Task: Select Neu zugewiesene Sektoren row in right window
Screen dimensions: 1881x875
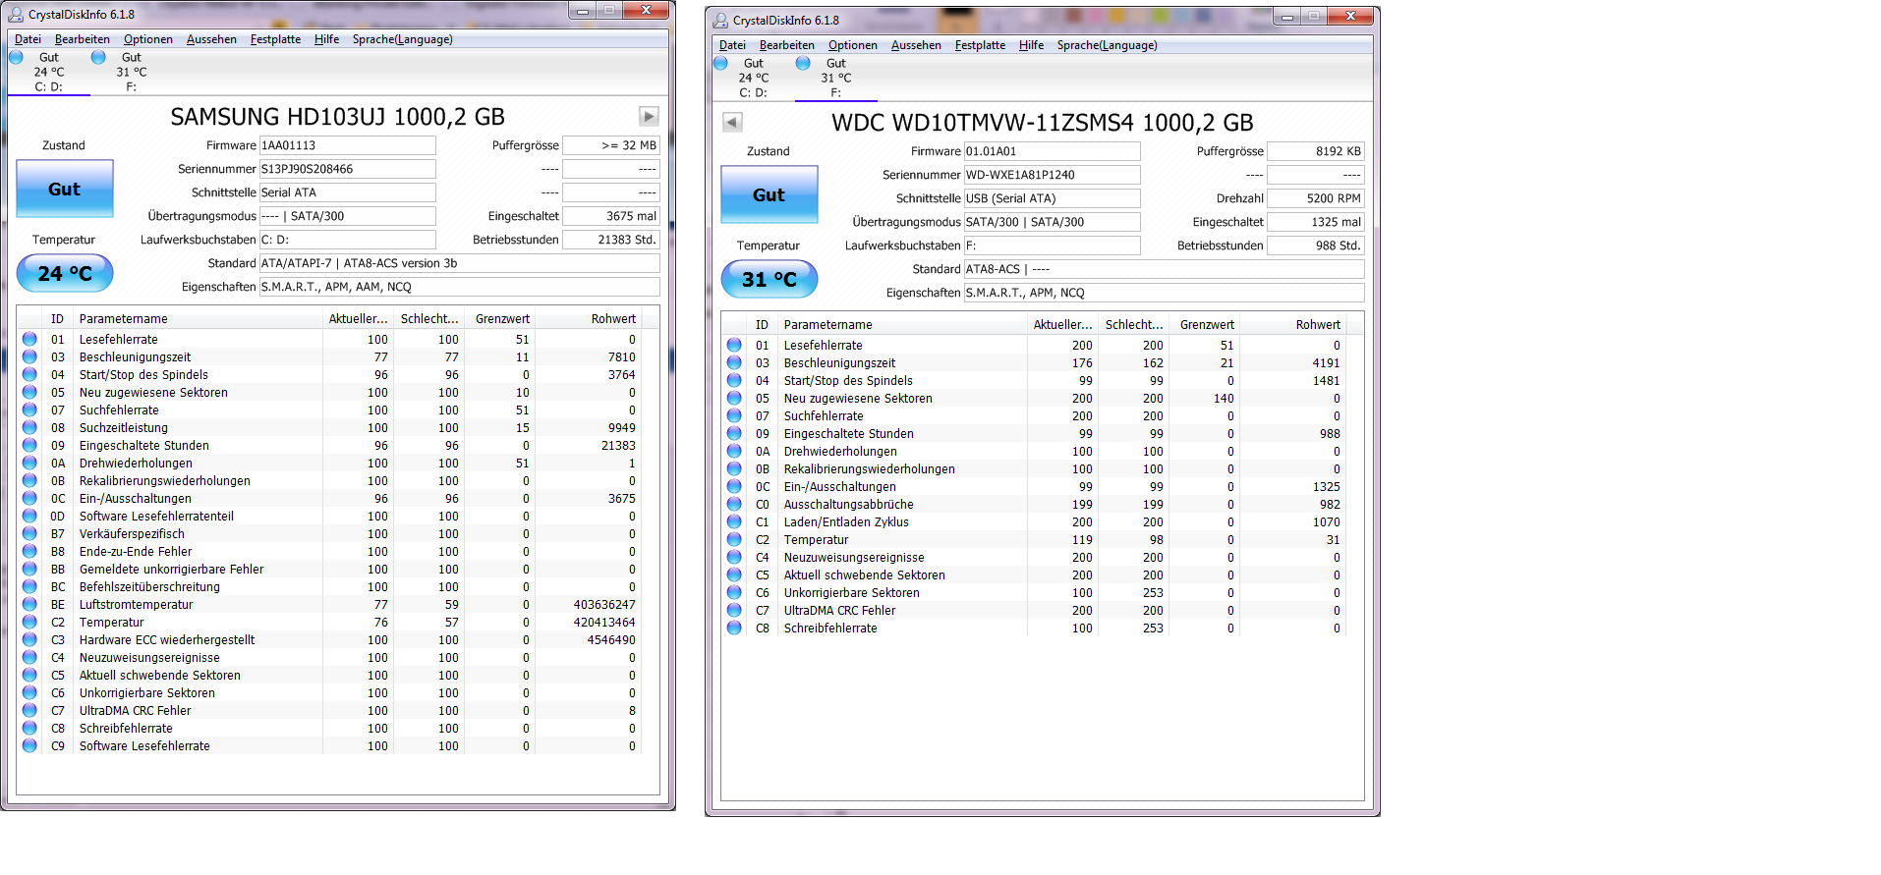Action: click(1034, 398)
